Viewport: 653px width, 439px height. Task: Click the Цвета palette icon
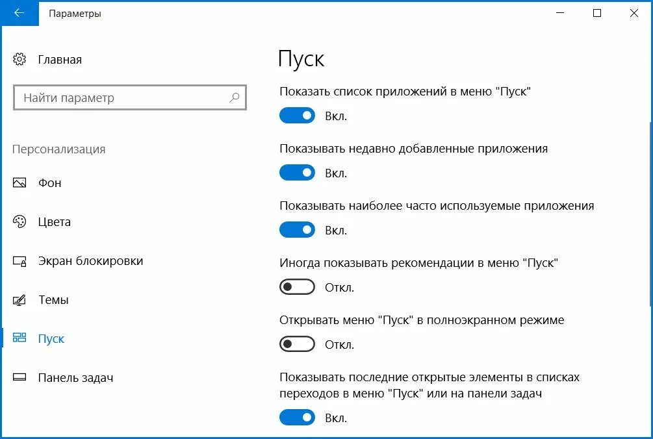[19, 222]
